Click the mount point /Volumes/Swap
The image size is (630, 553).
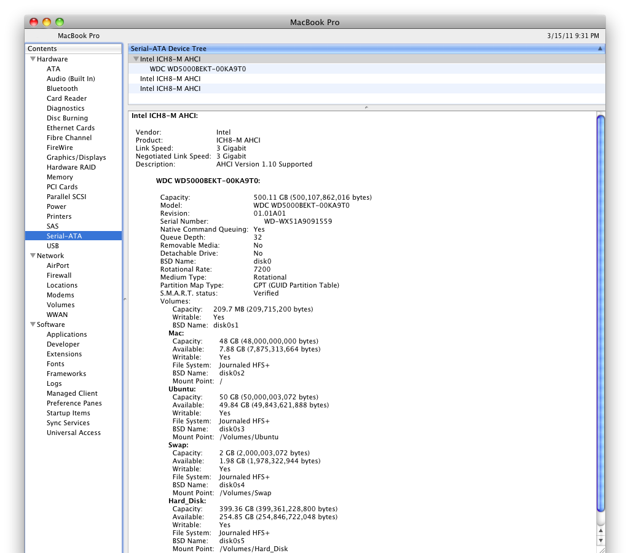tap(245, 493)
